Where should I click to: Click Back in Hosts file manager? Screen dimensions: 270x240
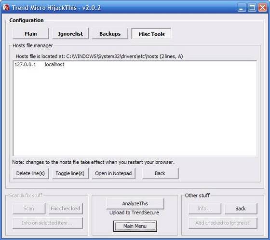coord(160,173)
